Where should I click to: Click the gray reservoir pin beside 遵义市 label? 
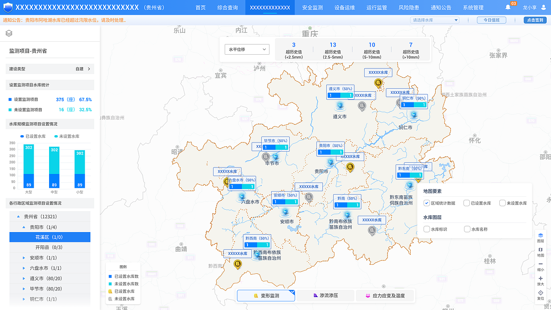coord(362,106)
